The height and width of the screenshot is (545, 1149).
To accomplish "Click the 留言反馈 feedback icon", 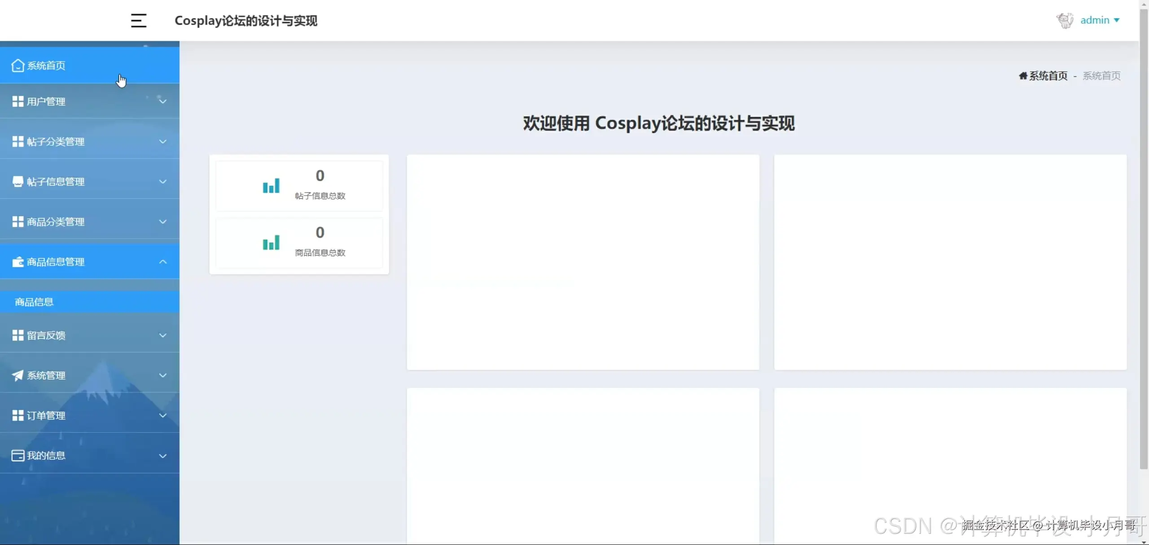I will (x=18, y=335).
